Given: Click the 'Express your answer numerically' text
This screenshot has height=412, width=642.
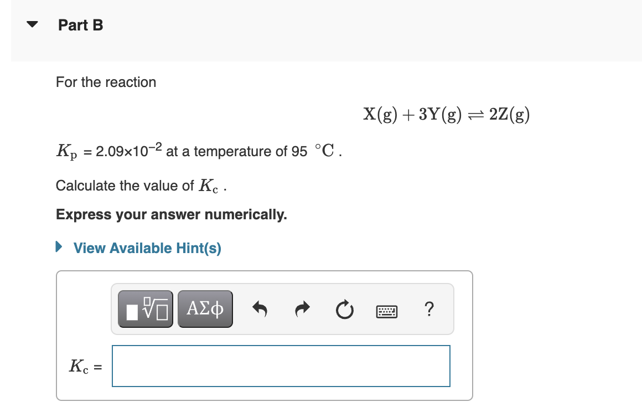Looking at the screenshot, I should (x=172, y=214).
